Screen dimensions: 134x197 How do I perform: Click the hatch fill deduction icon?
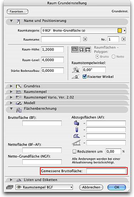76,136
